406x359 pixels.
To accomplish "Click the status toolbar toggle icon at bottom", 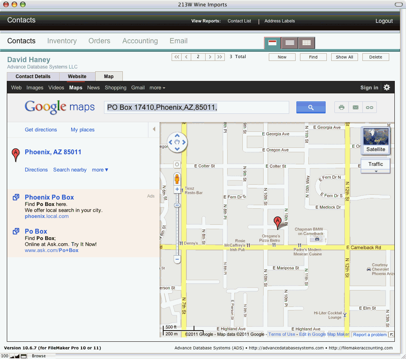I will (24, 356).
